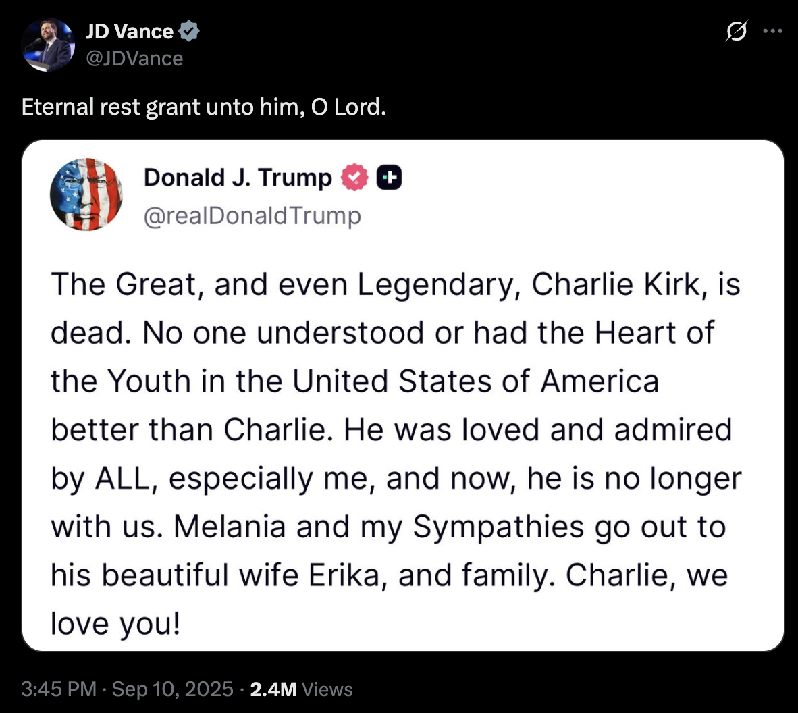798x713 pixels.
Task: Click the closing line 'love you!'
Action: point(115,623)
